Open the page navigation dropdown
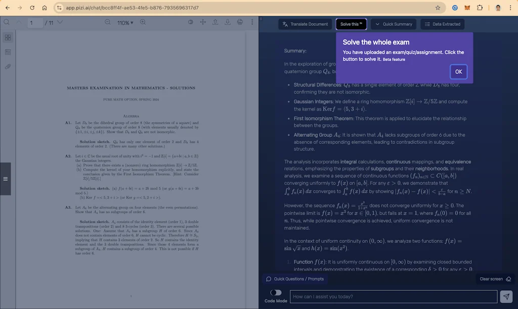 tap(60, 23)
